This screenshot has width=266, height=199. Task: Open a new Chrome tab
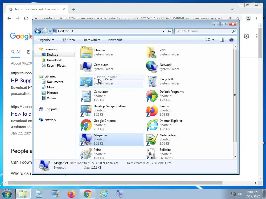pos(74,9)
